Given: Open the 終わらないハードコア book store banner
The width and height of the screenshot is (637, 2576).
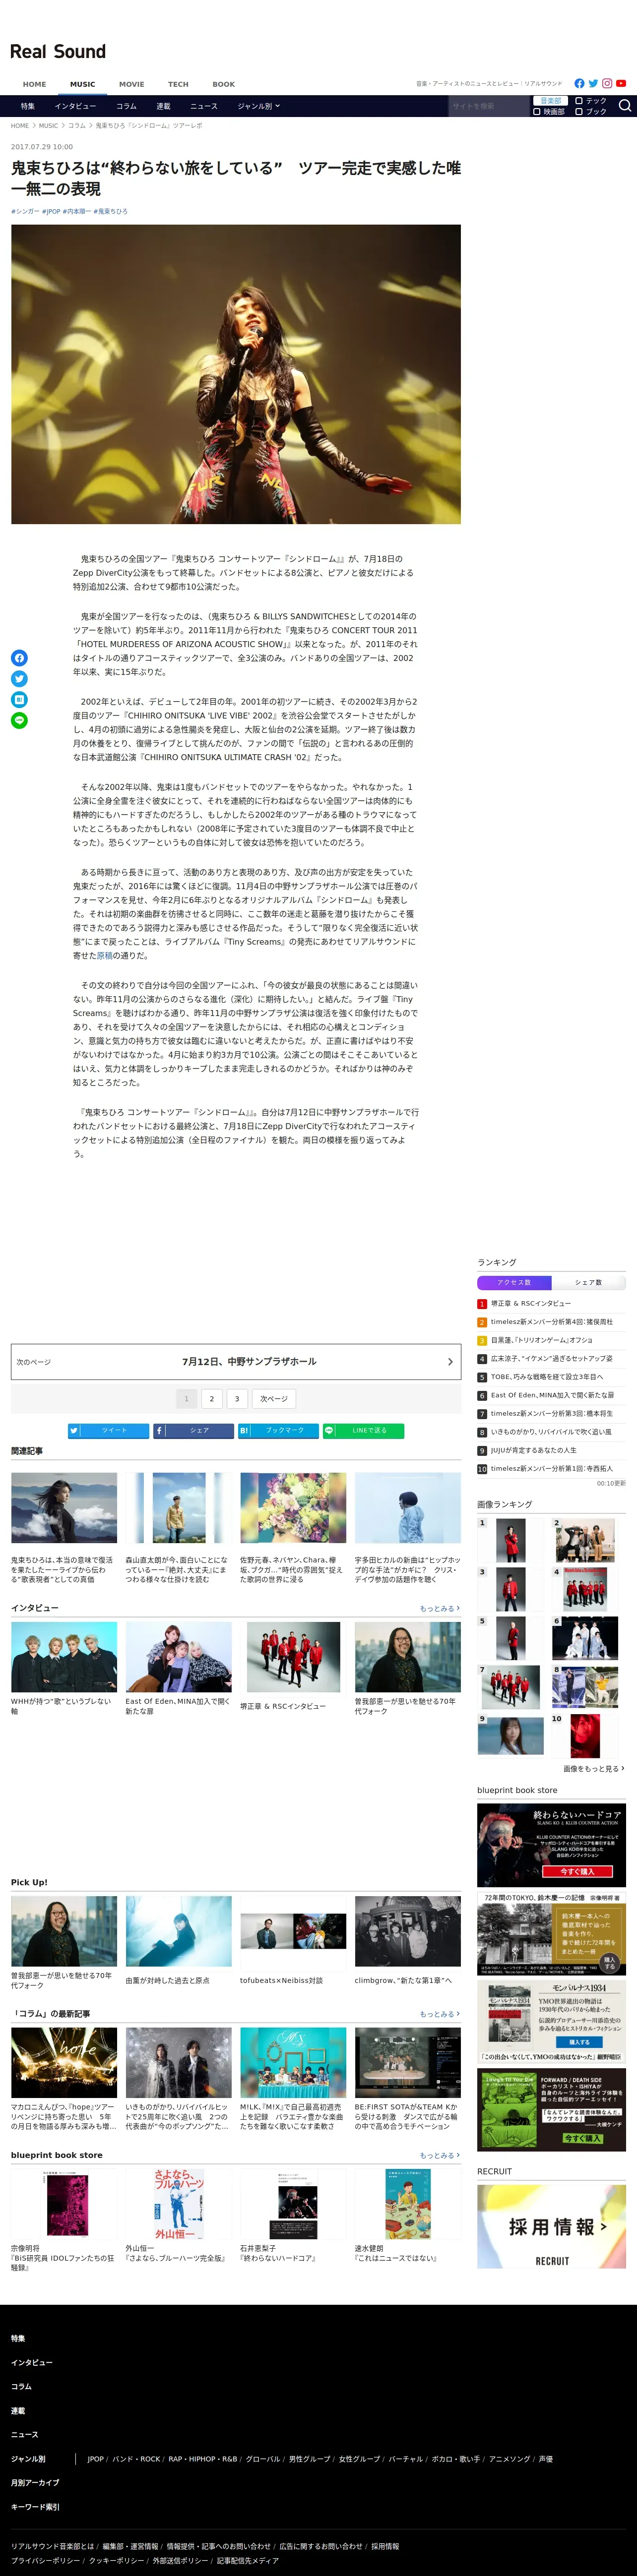Looking at the screenshot, I should tap(551, 1846).
